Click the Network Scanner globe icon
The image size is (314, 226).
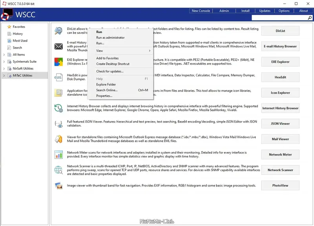[58, 170]
